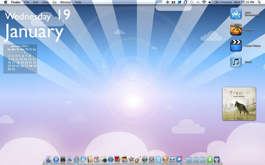Screen dimensions: 265x165
Task: Open the green Downloads stack in dock
Action: [210, 159]
